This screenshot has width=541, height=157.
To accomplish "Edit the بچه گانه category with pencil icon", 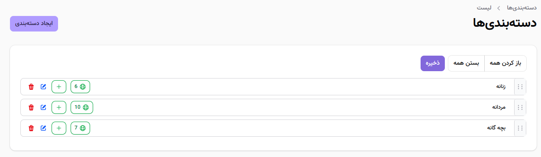I will click(43, 128).
